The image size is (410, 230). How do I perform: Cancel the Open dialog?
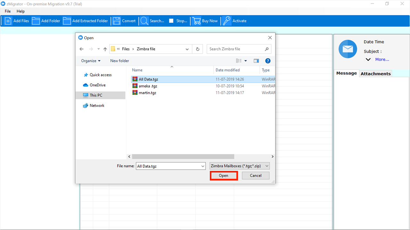256,176
